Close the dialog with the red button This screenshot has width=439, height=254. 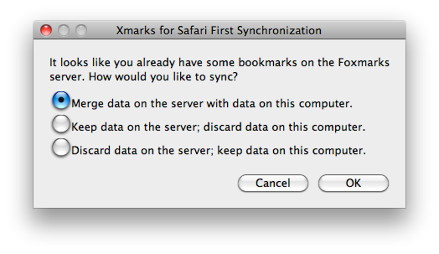click(x=46, y=31)
